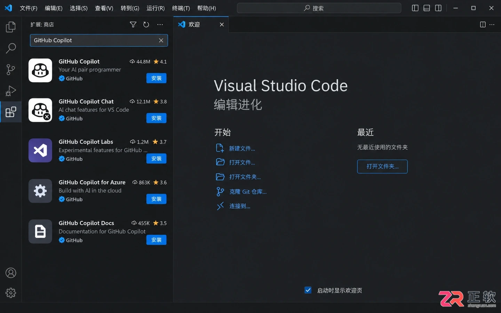Image resolution: width=501 pixels, height=313 pixels.
Task: Open editor more actions menu
Action: coord(492,24)
